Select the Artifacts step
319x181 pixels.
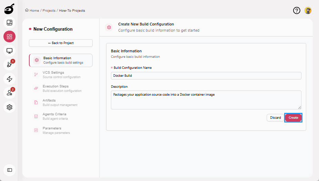pos(61,103)
